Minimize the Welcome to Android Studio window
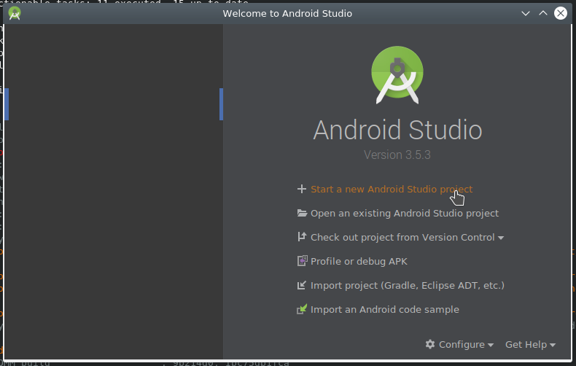 coord(526,13)
